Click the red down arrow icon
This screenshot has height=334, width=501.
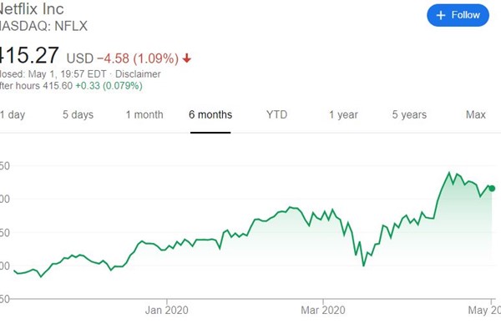[x=186, y=58]
